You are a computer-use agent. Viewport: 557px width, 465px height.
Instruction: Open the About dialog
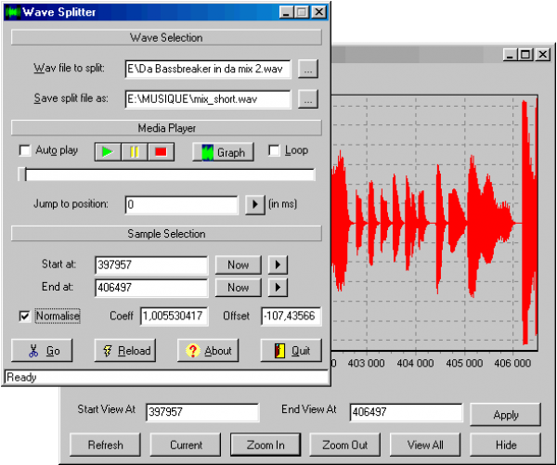coord(209,351)
